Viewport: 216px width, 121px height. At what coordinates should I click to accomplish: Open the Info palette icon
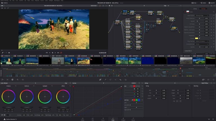213,80
